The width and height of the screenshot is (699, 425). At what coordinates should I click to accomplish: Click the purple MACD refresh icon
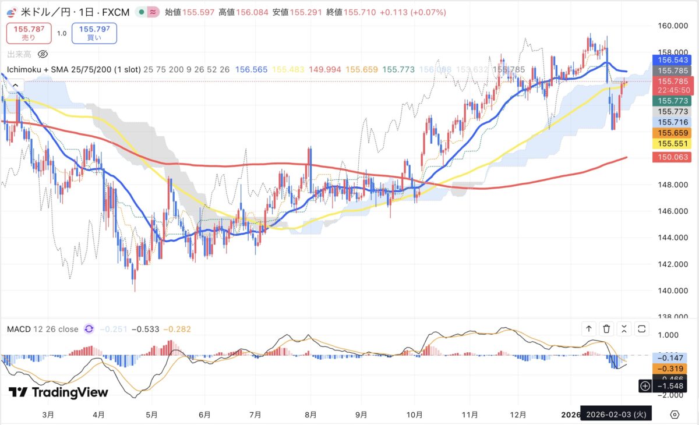pyautogui.click(x=89, y=329)
